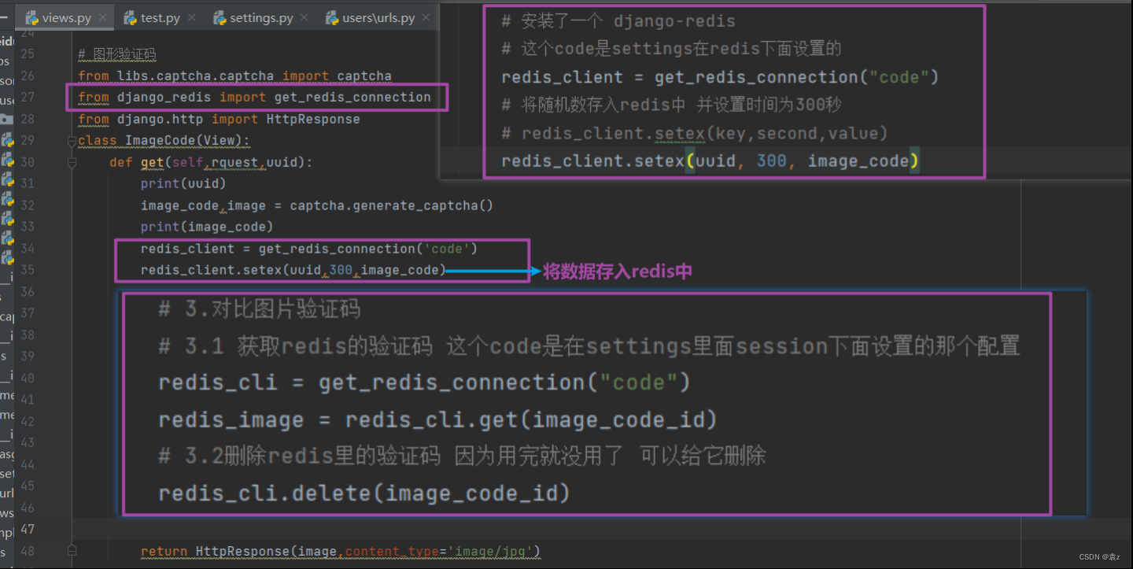Screen dimensions: 1133x569
Task: Click the underlined django_redis import statement
Action: click(x=260, y=97)
